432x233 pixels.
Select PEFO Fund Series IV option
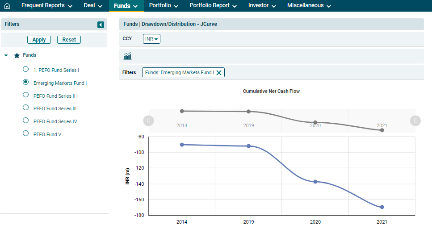tap(25, 121)
